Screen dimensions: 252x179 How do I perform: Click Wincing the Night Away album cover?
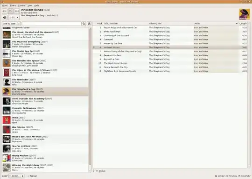coord(7,167)
